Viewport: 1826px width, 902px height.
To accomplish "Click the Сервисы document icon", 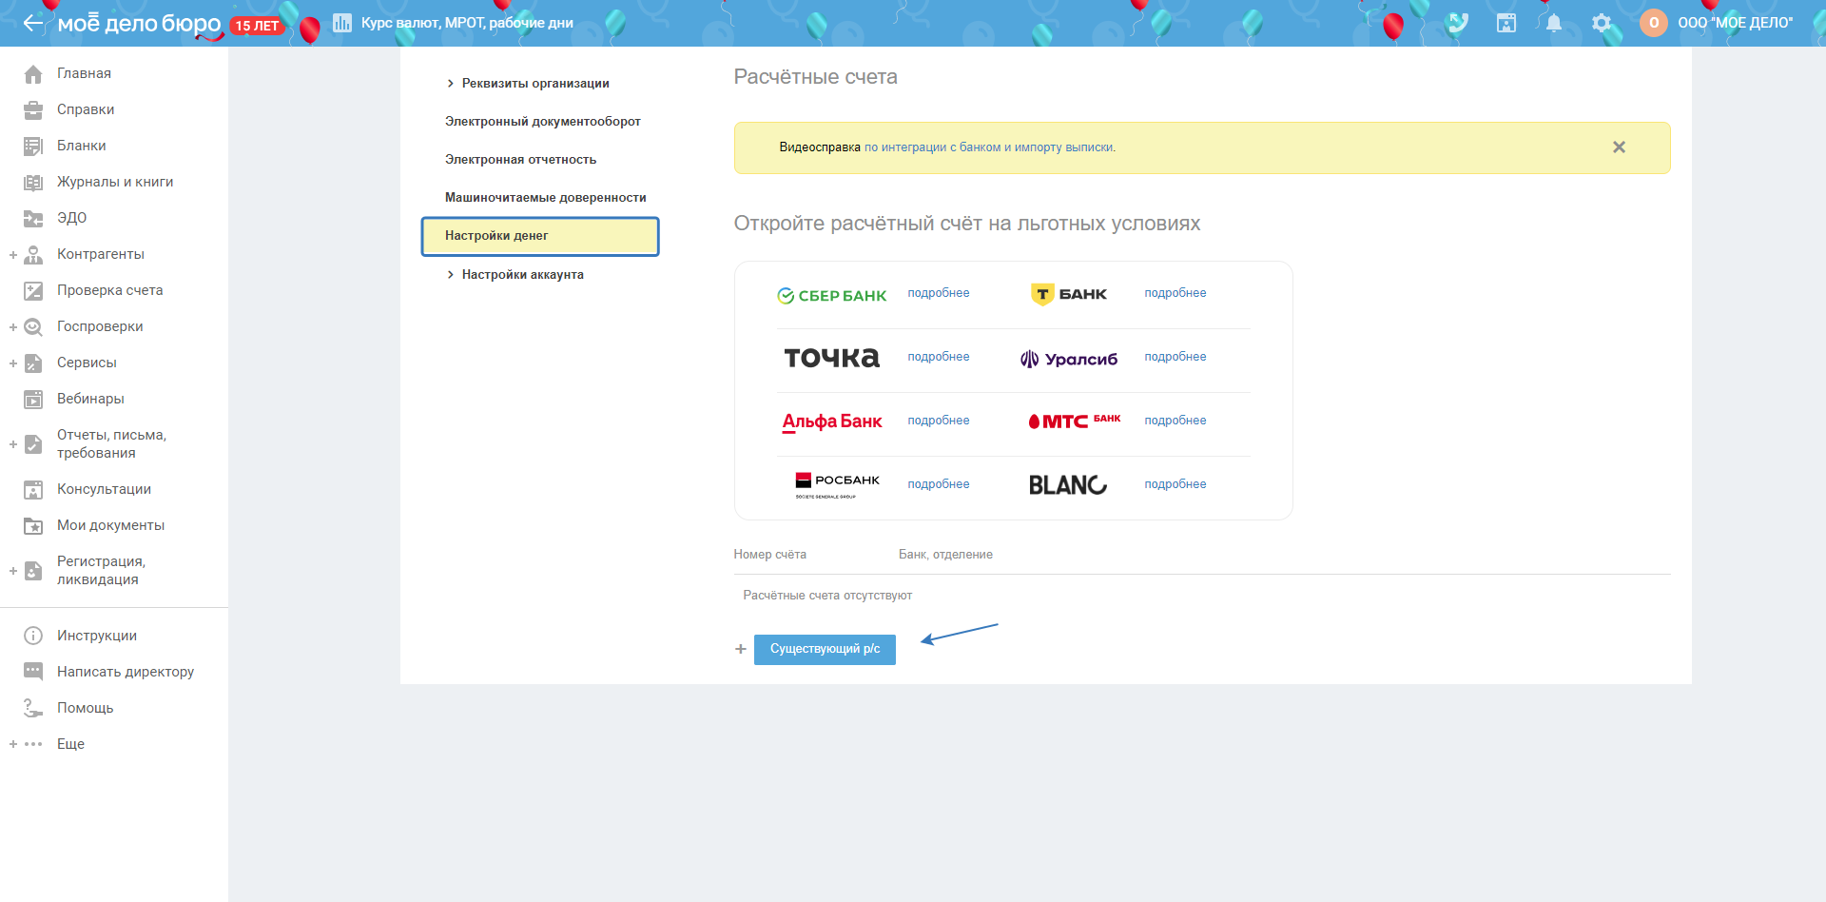I will pyautogui.click(x=33, y=363).
